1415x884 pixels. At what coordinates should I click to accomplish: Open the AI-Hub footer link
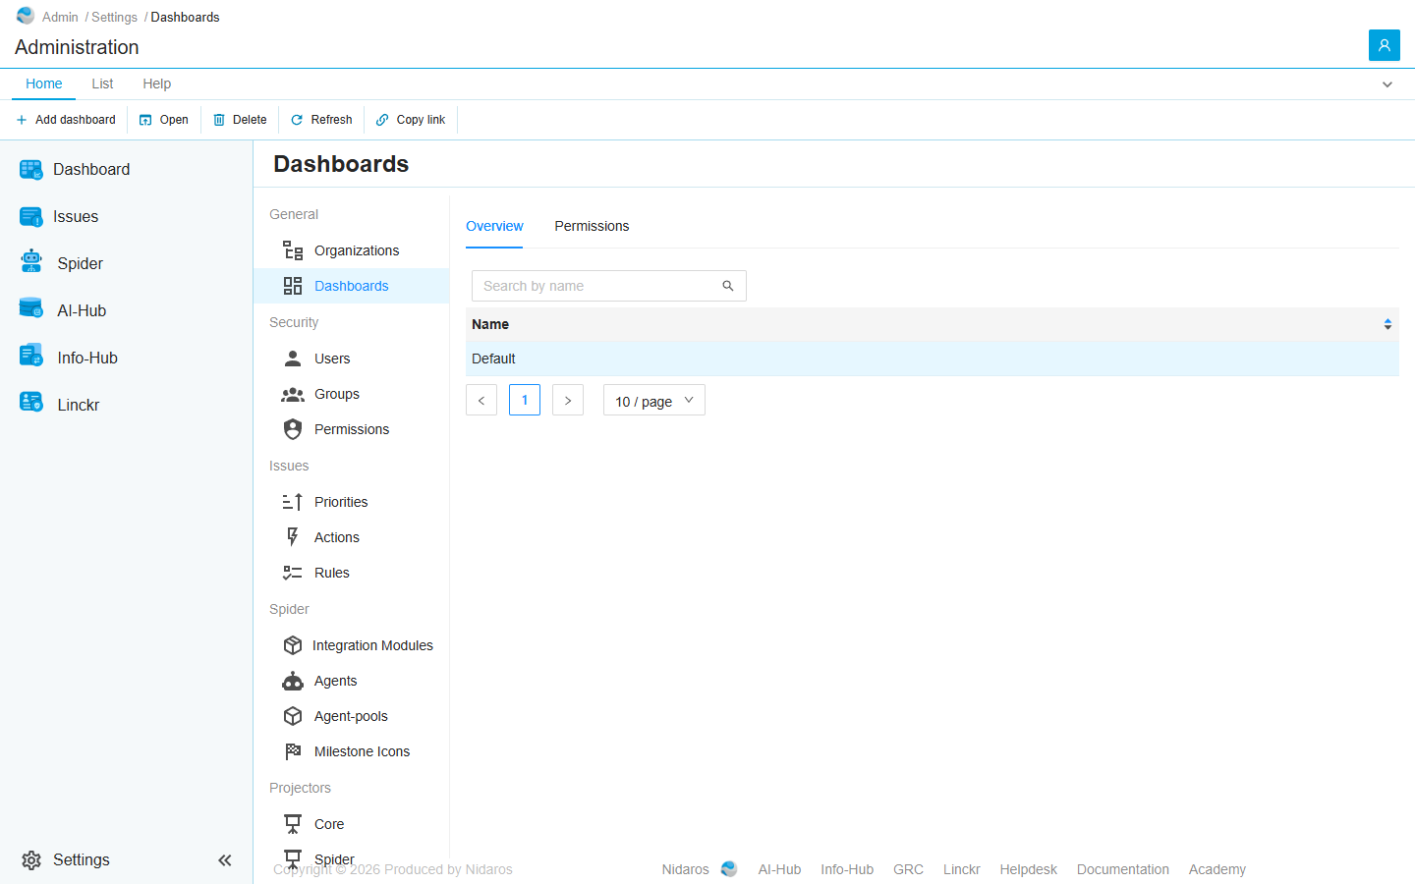tap(779, 869)
